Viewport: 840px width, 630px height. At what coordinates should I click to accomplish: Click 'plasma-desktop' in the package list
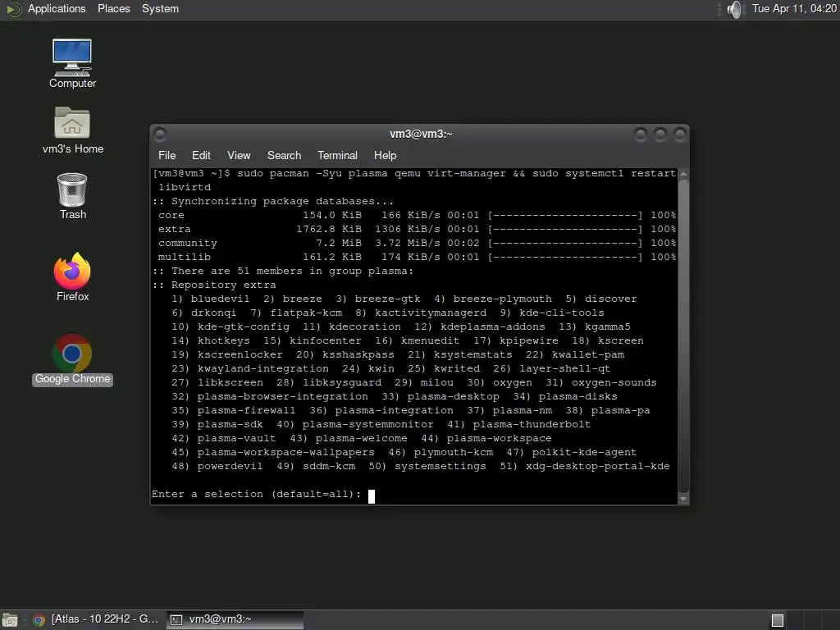tap(453, 396)
